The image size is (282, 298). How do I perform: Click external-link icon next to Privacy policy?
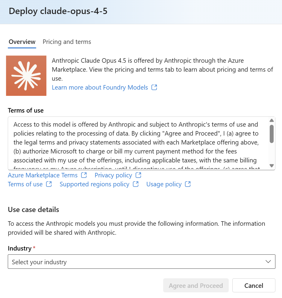138,175
